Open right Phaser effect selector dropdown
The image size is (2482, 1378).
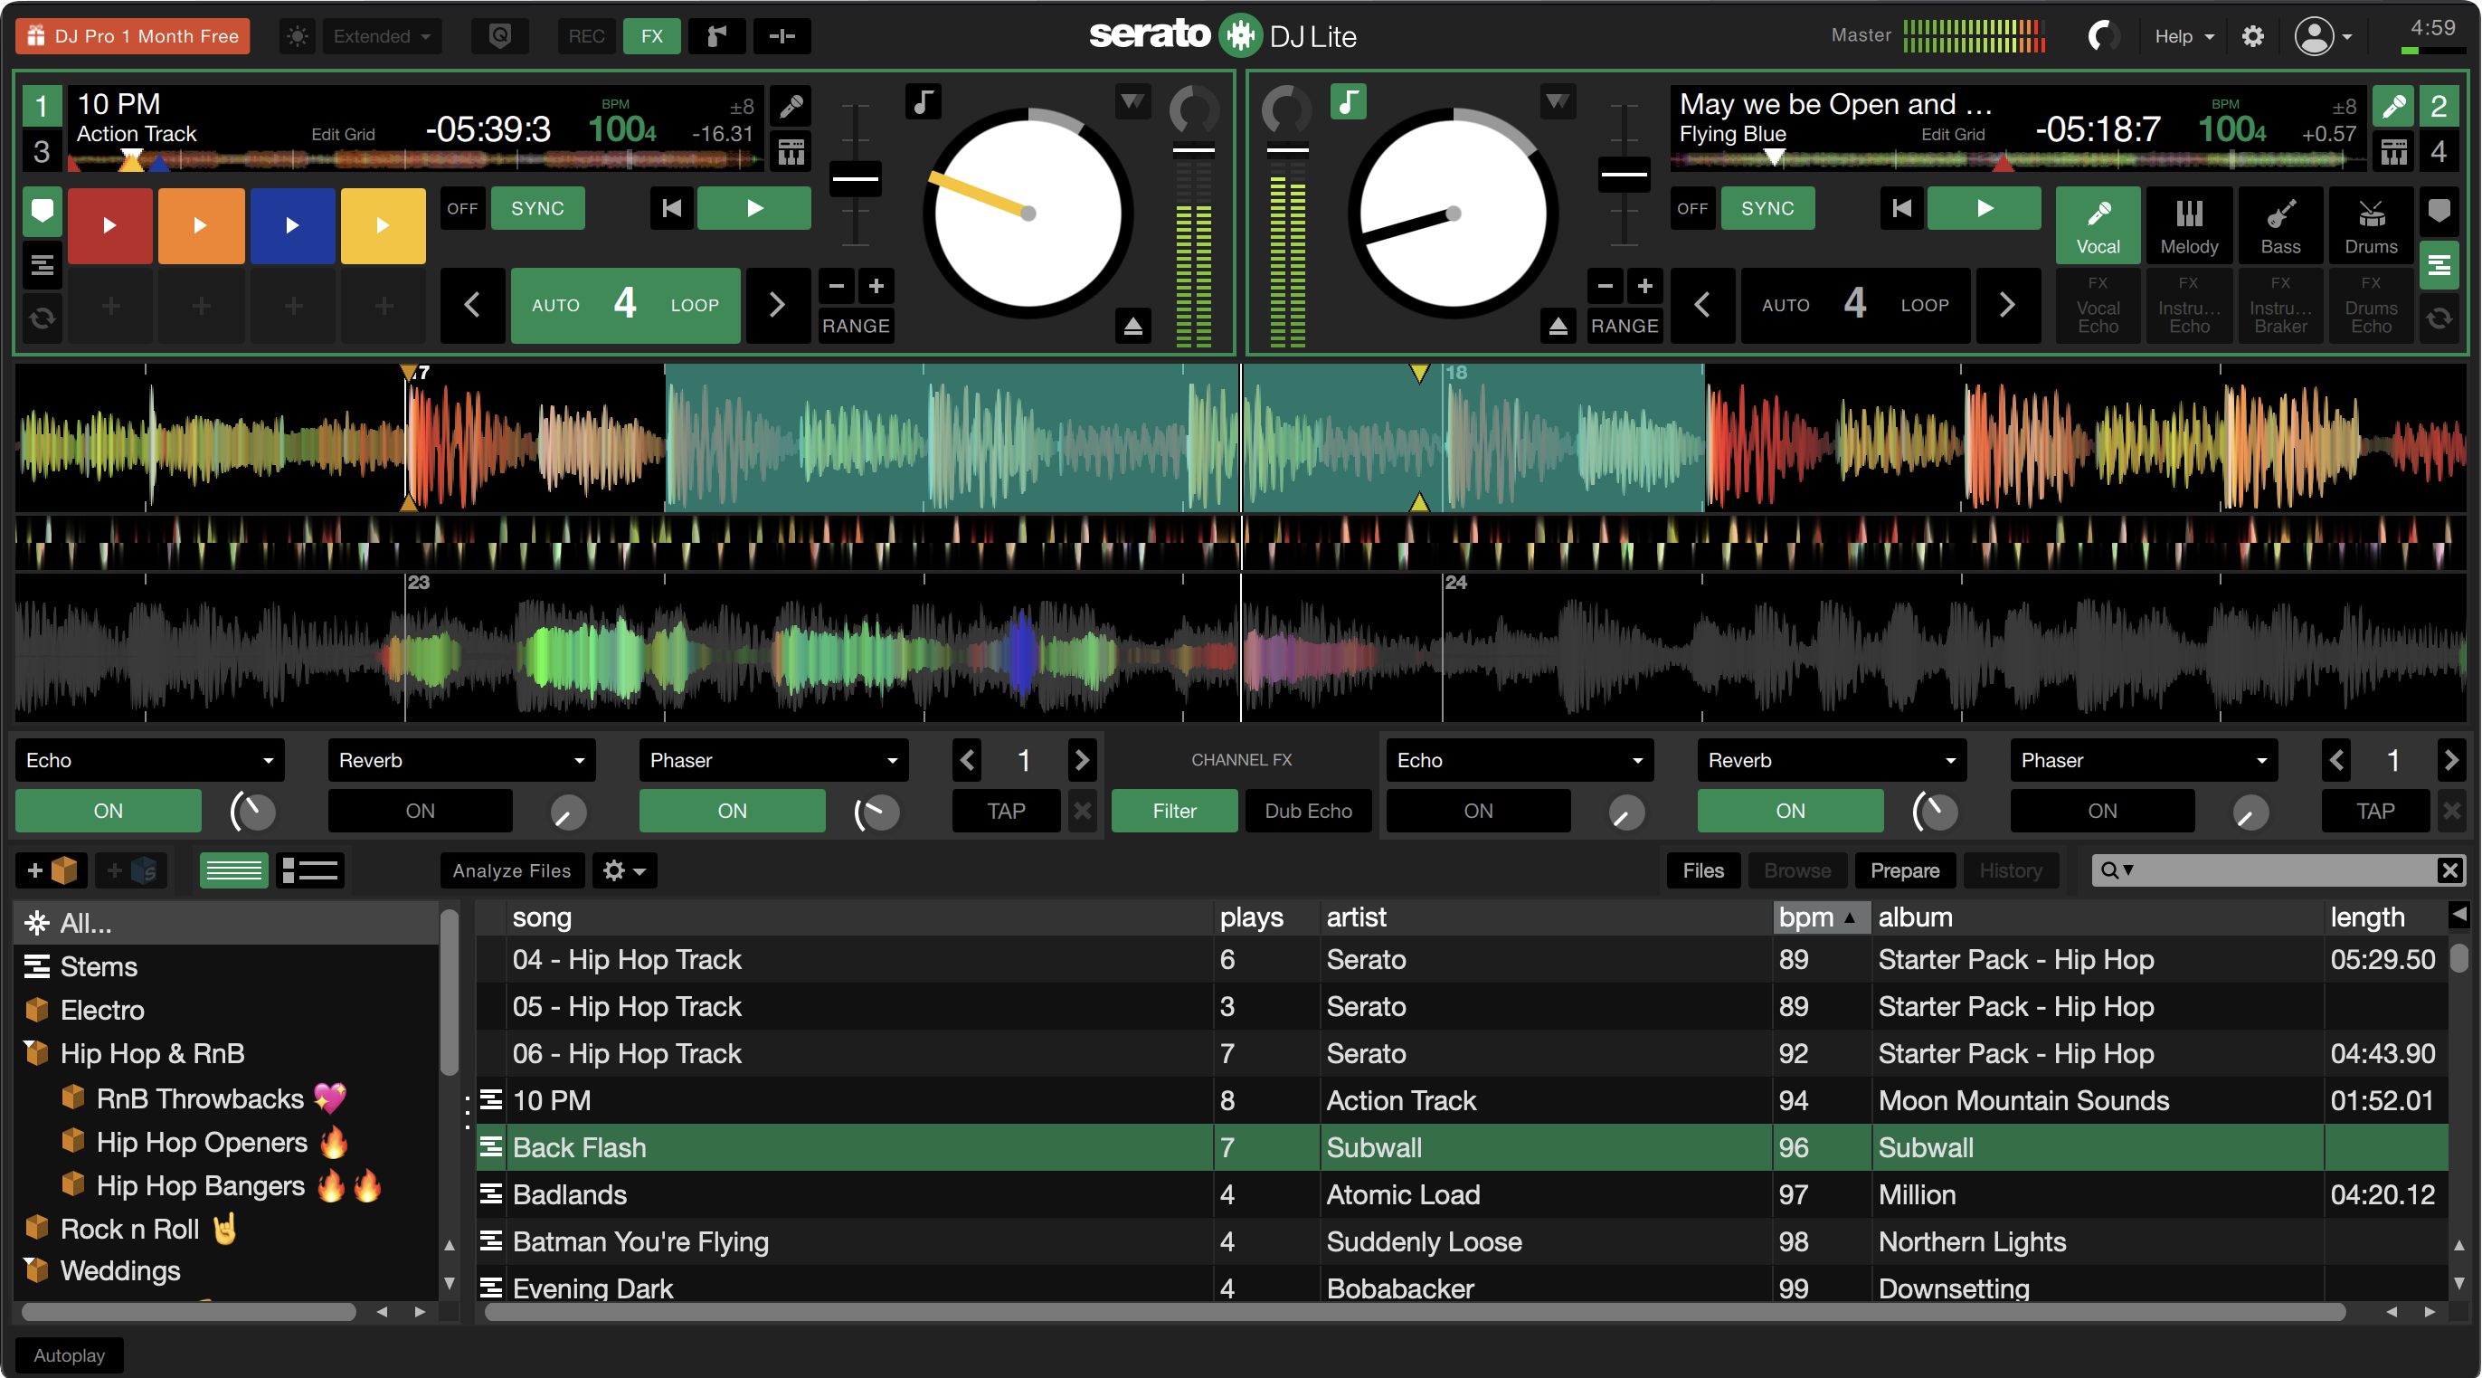coord(2144,760)
